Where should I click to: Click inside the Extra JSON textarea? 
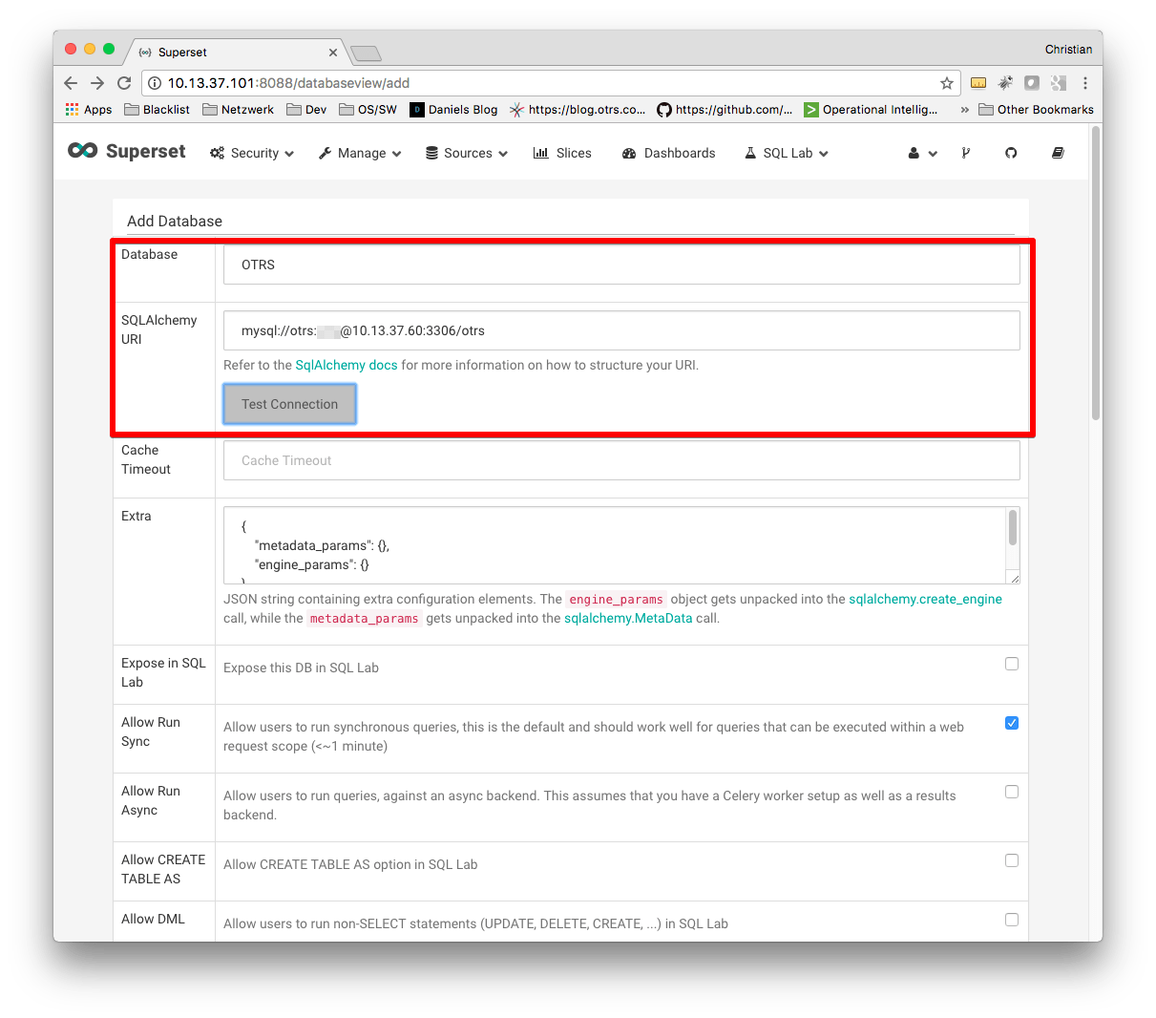[x=615, y=545]
